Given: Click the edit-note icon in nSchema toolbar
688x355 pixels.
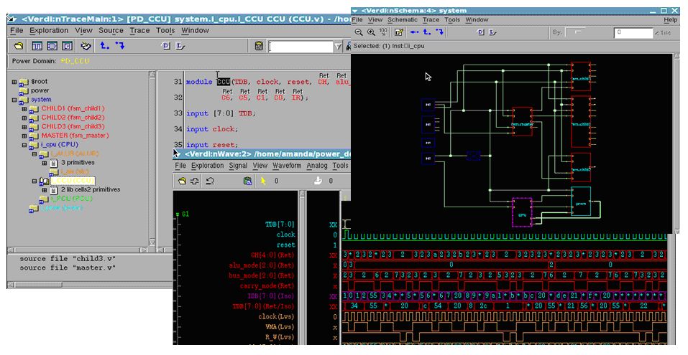Looking at the screenshot, I should (399, 32).
